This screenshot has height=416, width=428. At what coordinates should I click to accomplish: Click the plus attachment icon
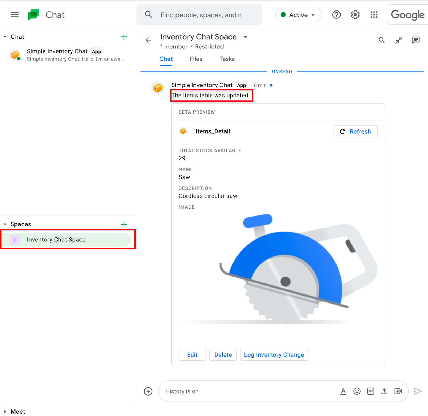coord(148,391)
